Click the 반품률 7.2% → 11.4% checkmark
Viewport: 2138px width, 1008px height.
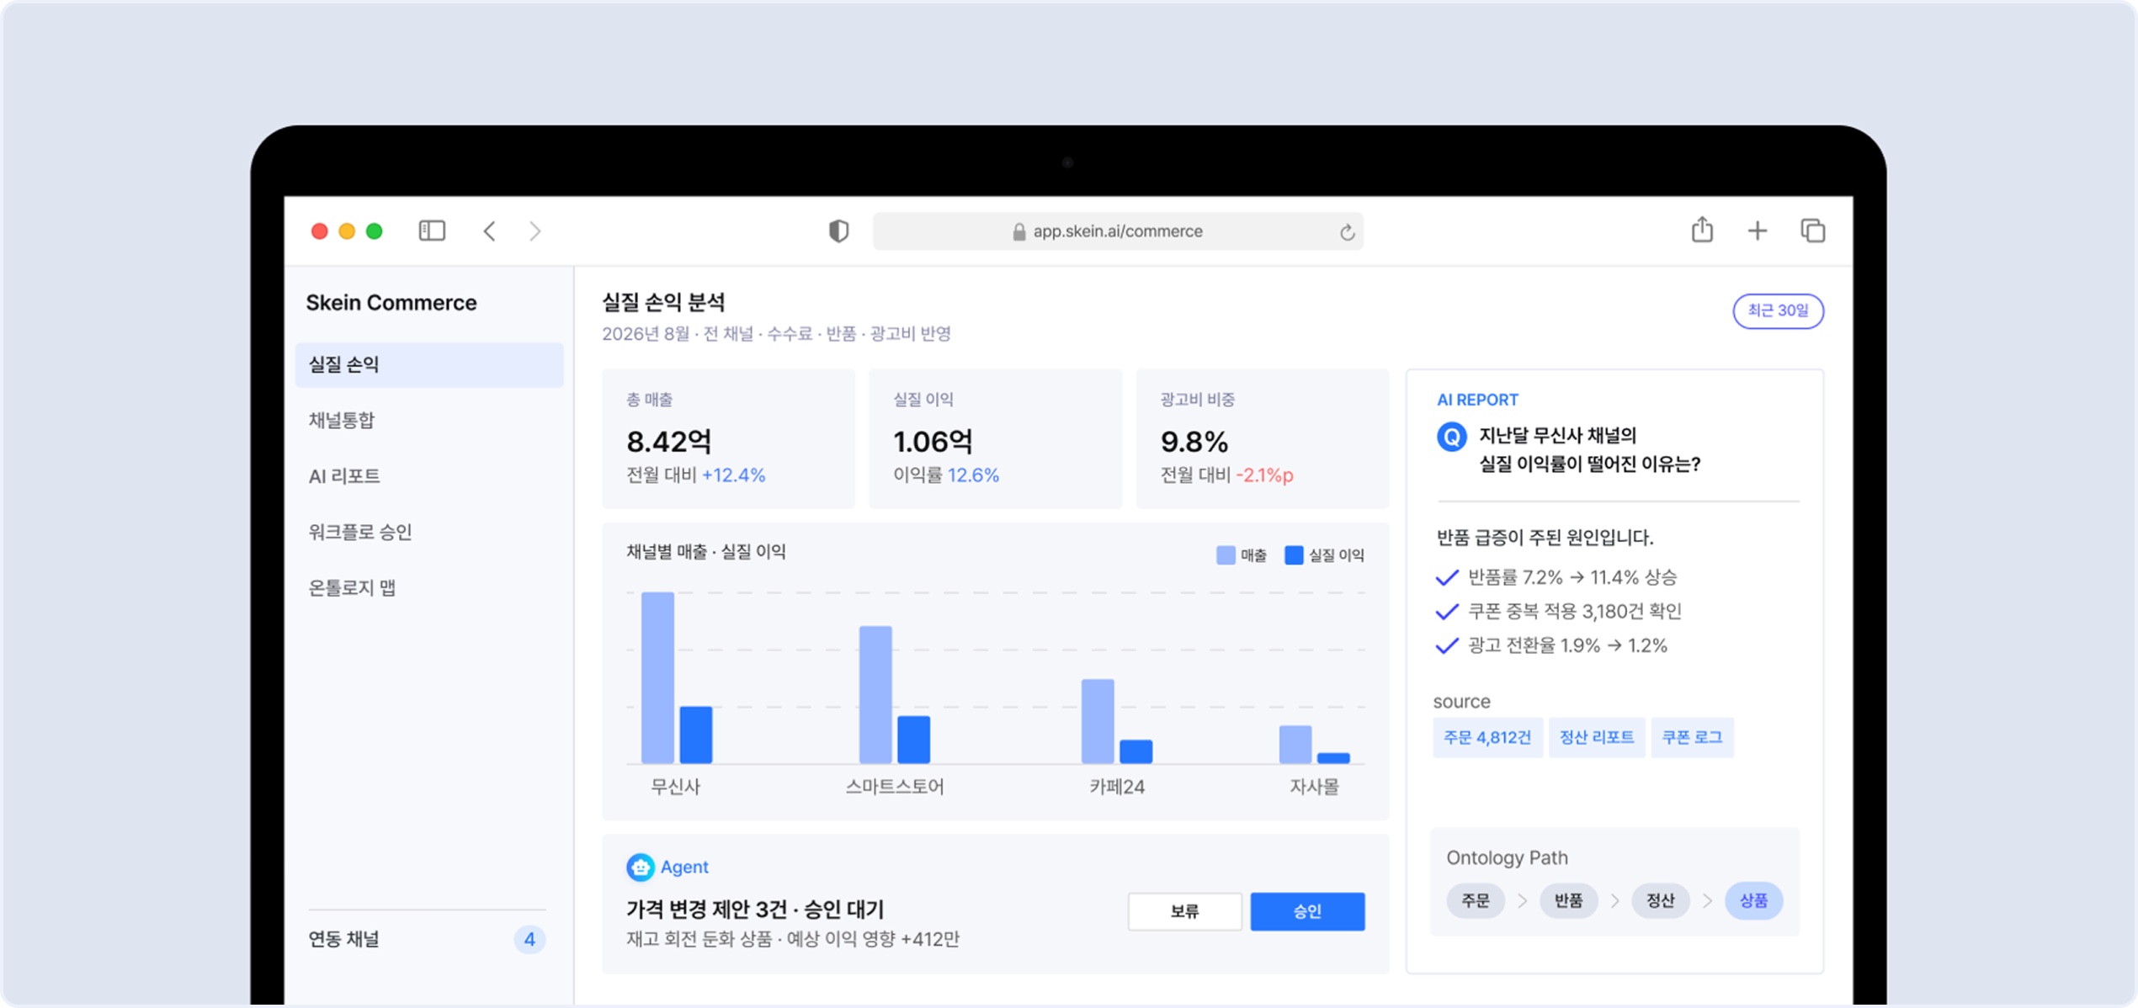[1447, 577]
